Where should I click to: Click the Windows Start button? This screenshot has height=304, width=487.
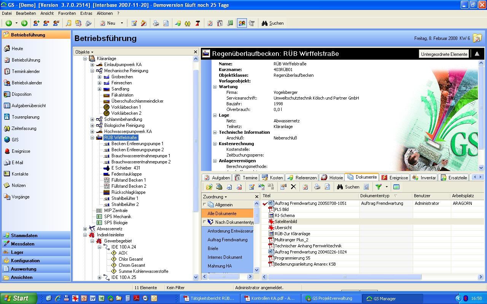[18, 298]
